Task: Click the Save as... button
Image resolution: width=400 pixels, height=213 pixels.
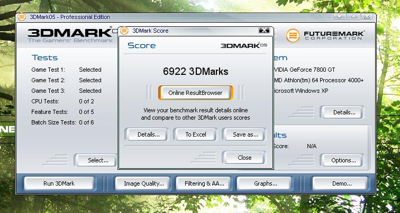Action: (x=245, y=134)
